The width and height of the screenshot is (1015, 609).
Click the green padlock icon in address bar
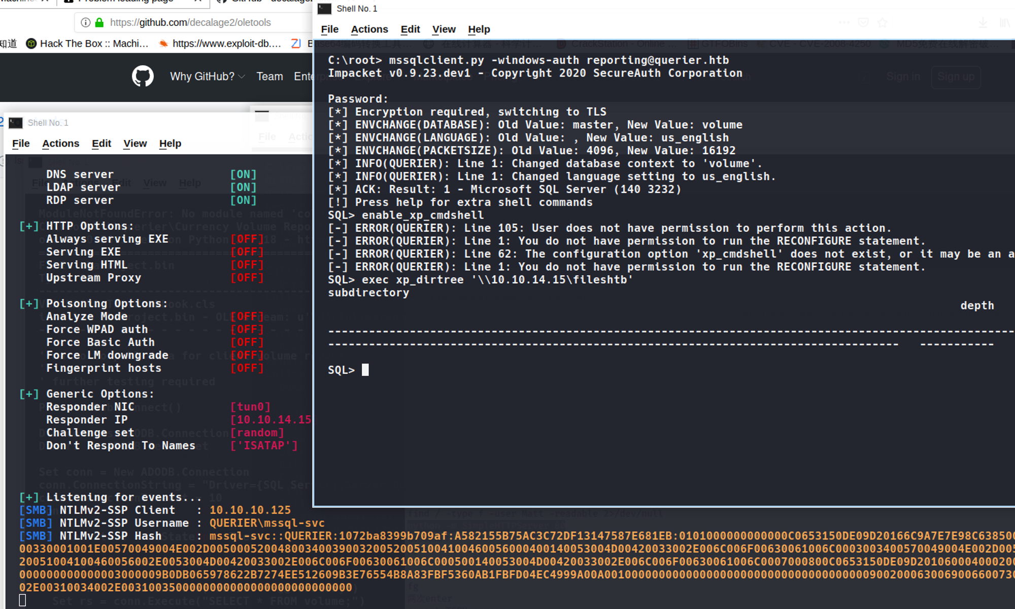click(x=99, y=22)
